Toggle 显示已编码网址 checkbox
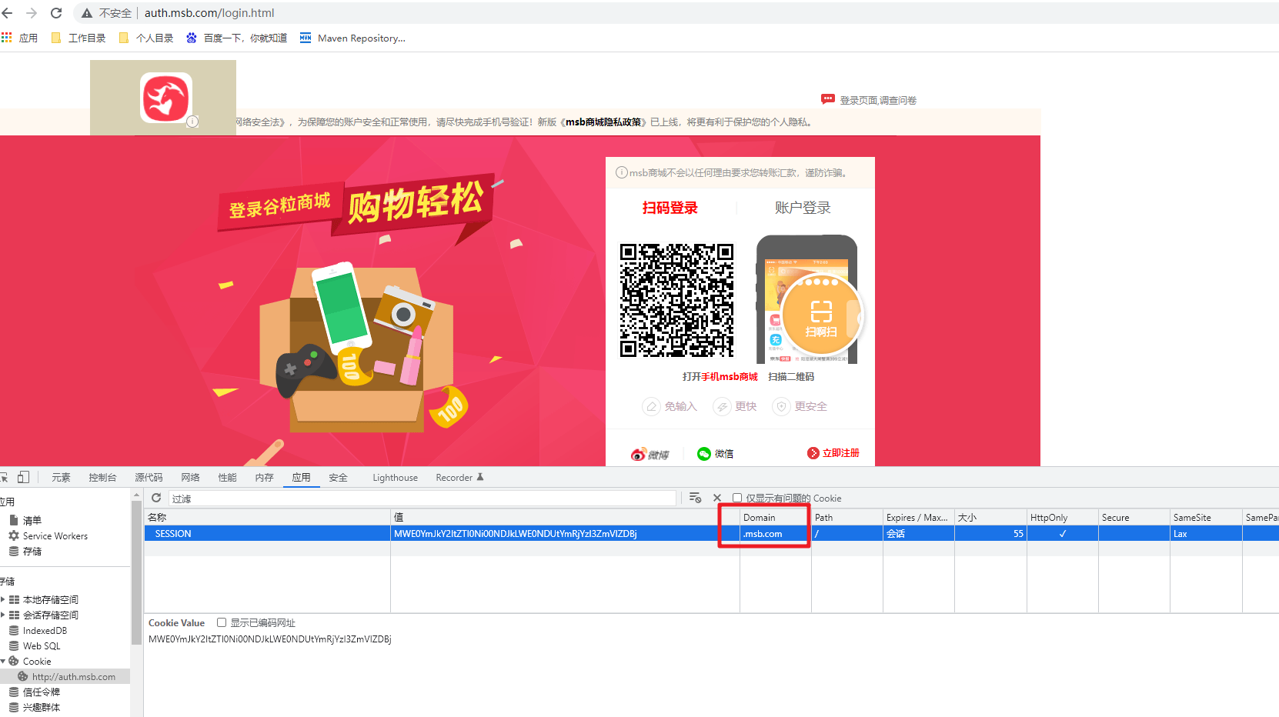The height and width of the screenshot is (717, 1279). pyautogui.click(x=222, y=622)
